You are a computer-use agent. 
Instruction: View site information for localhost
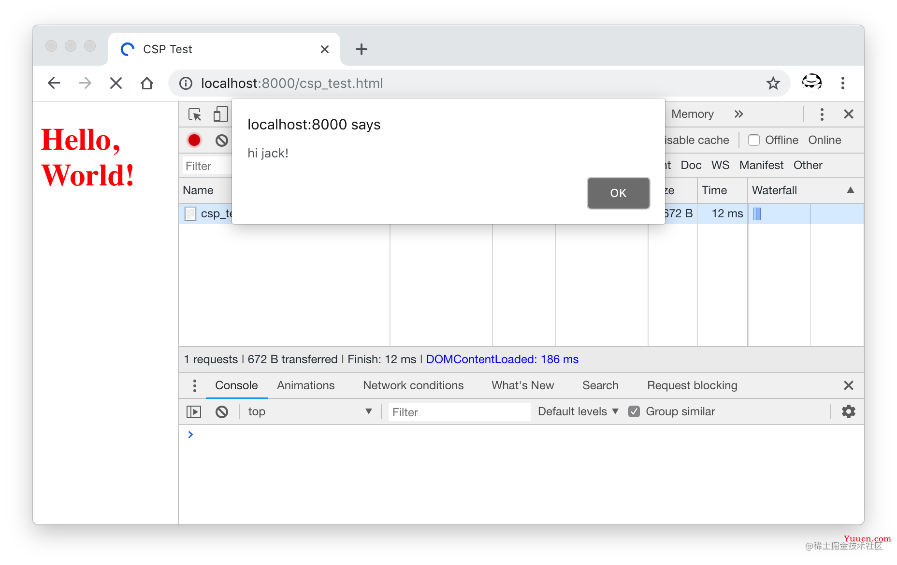[186, 83]
